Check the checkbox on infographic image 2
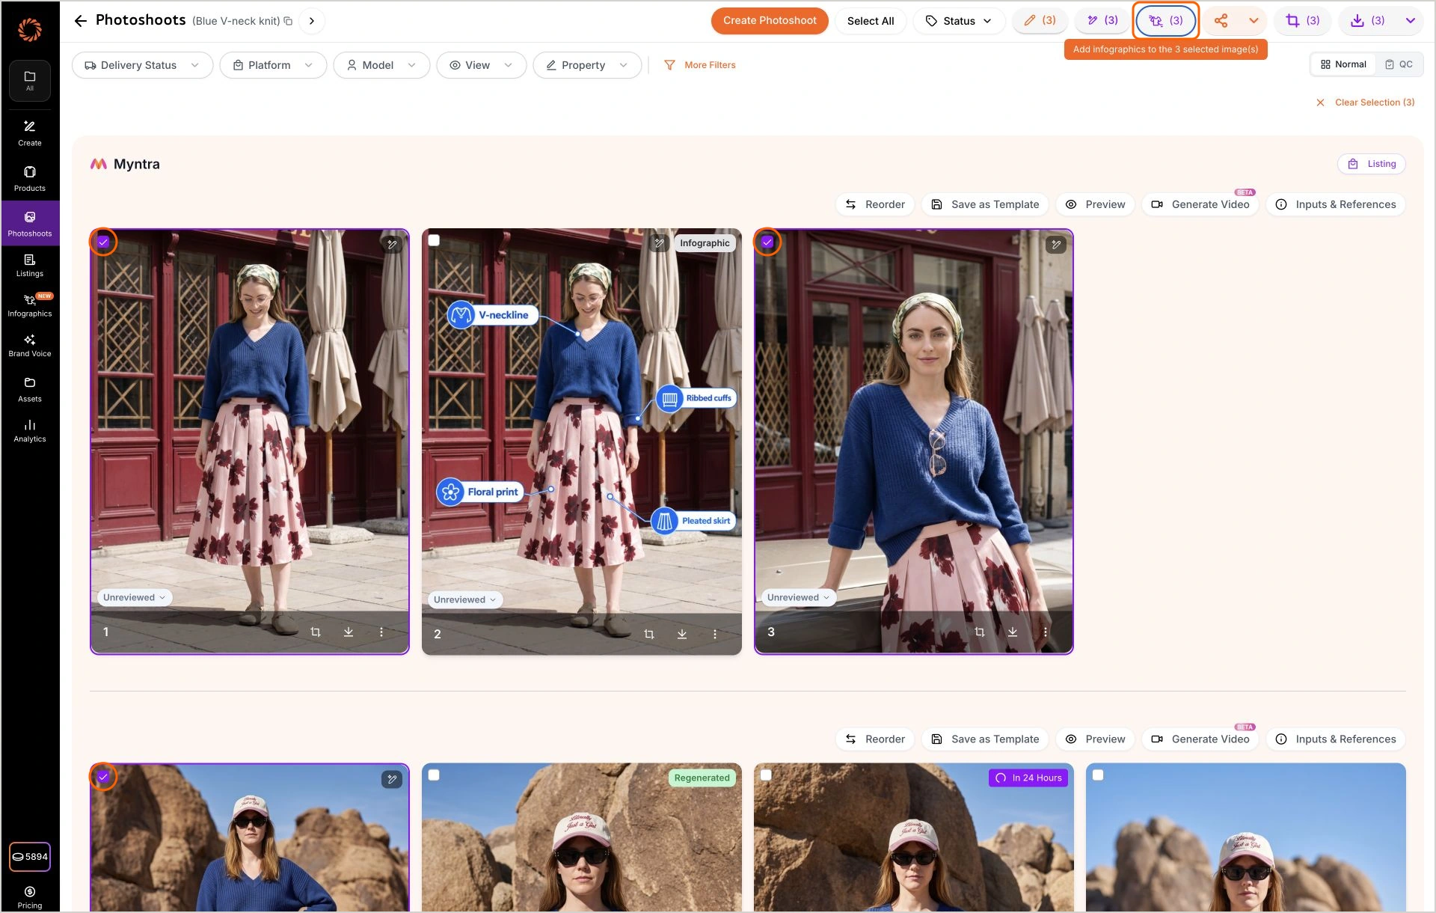Image resolution: width=1436 pixels, height=913 pixels. coord(434,241)
